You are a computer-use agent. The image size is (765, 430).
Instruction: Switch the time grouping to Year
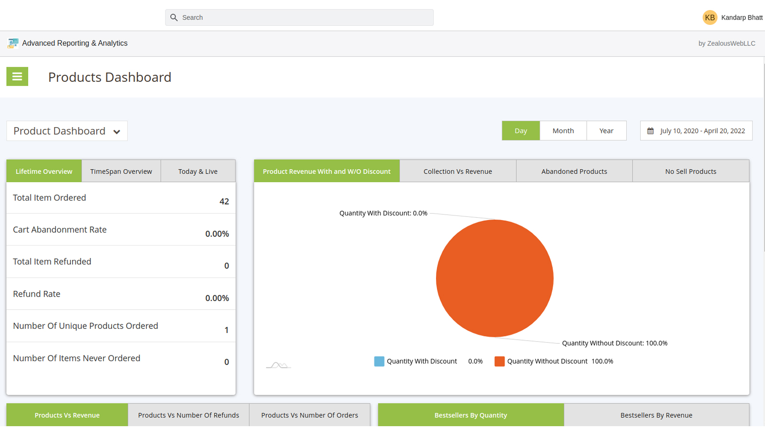pyautogui.click(x=606, y=131)
